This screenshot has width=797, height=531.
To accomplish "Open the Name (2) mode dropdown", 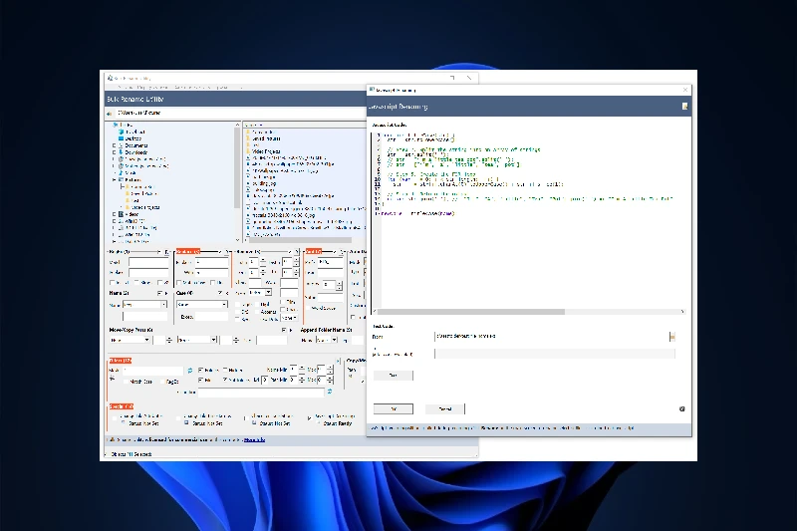I will 144,305.
